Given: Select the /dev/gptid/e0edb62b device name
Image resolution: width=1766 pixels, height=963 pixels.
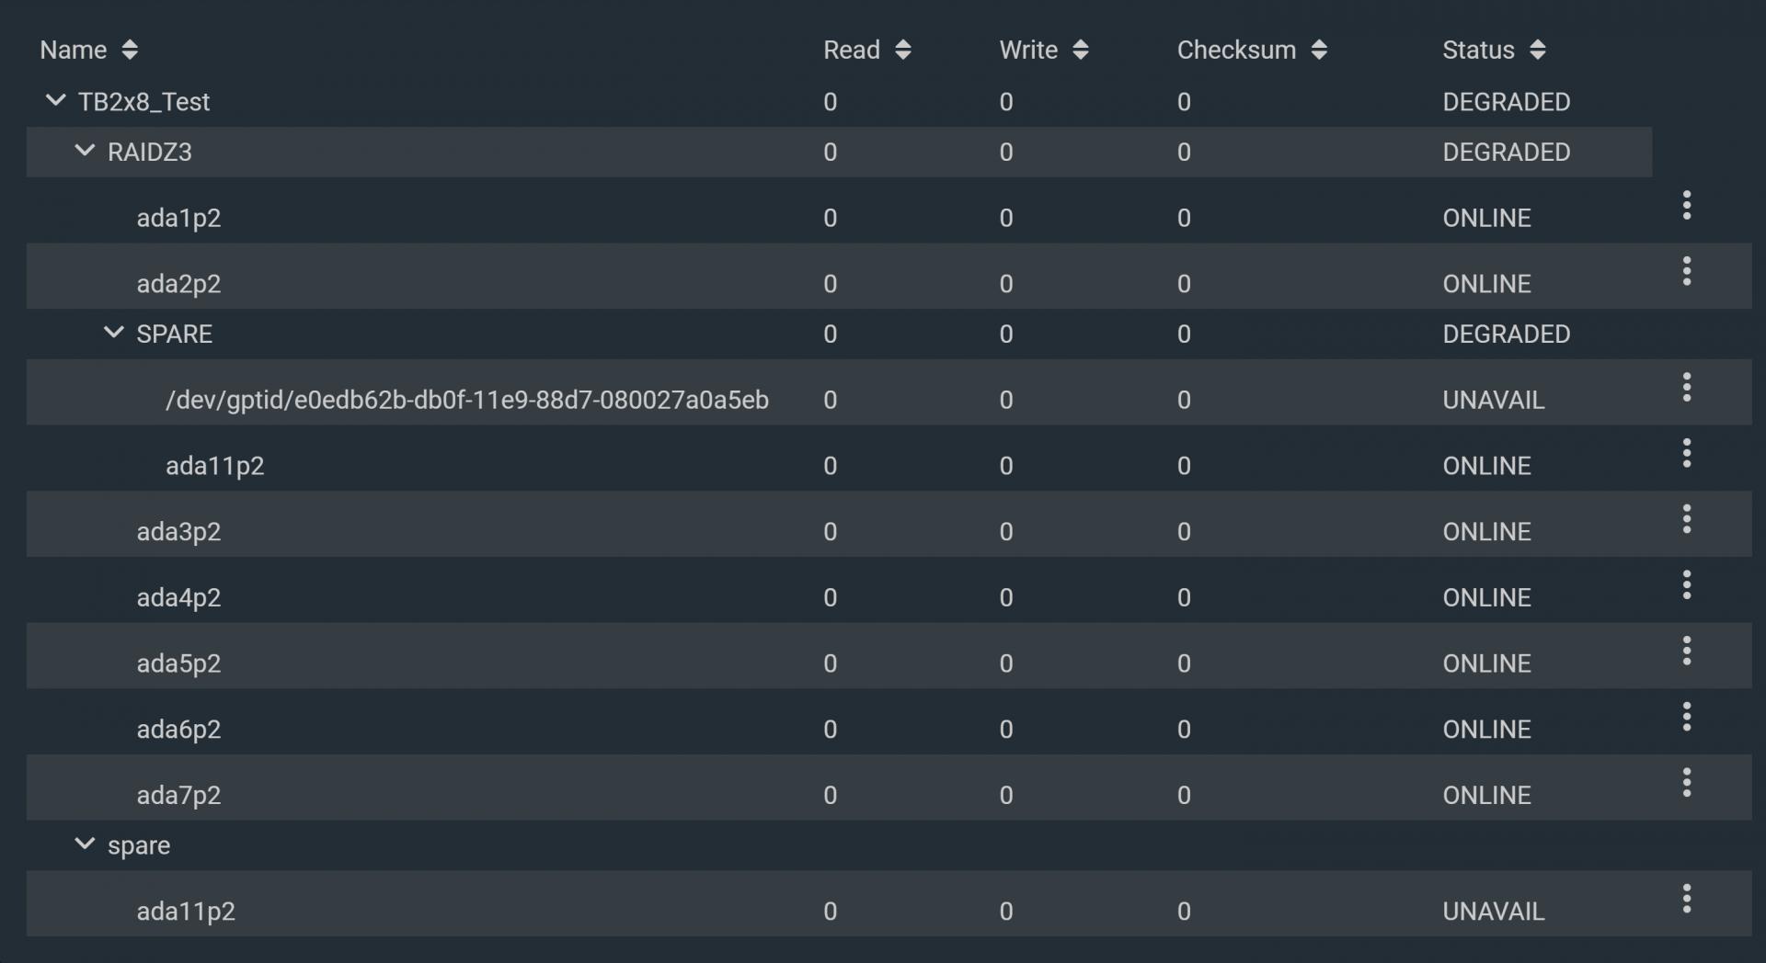Looking at the screenshot, I should (466, 400).
